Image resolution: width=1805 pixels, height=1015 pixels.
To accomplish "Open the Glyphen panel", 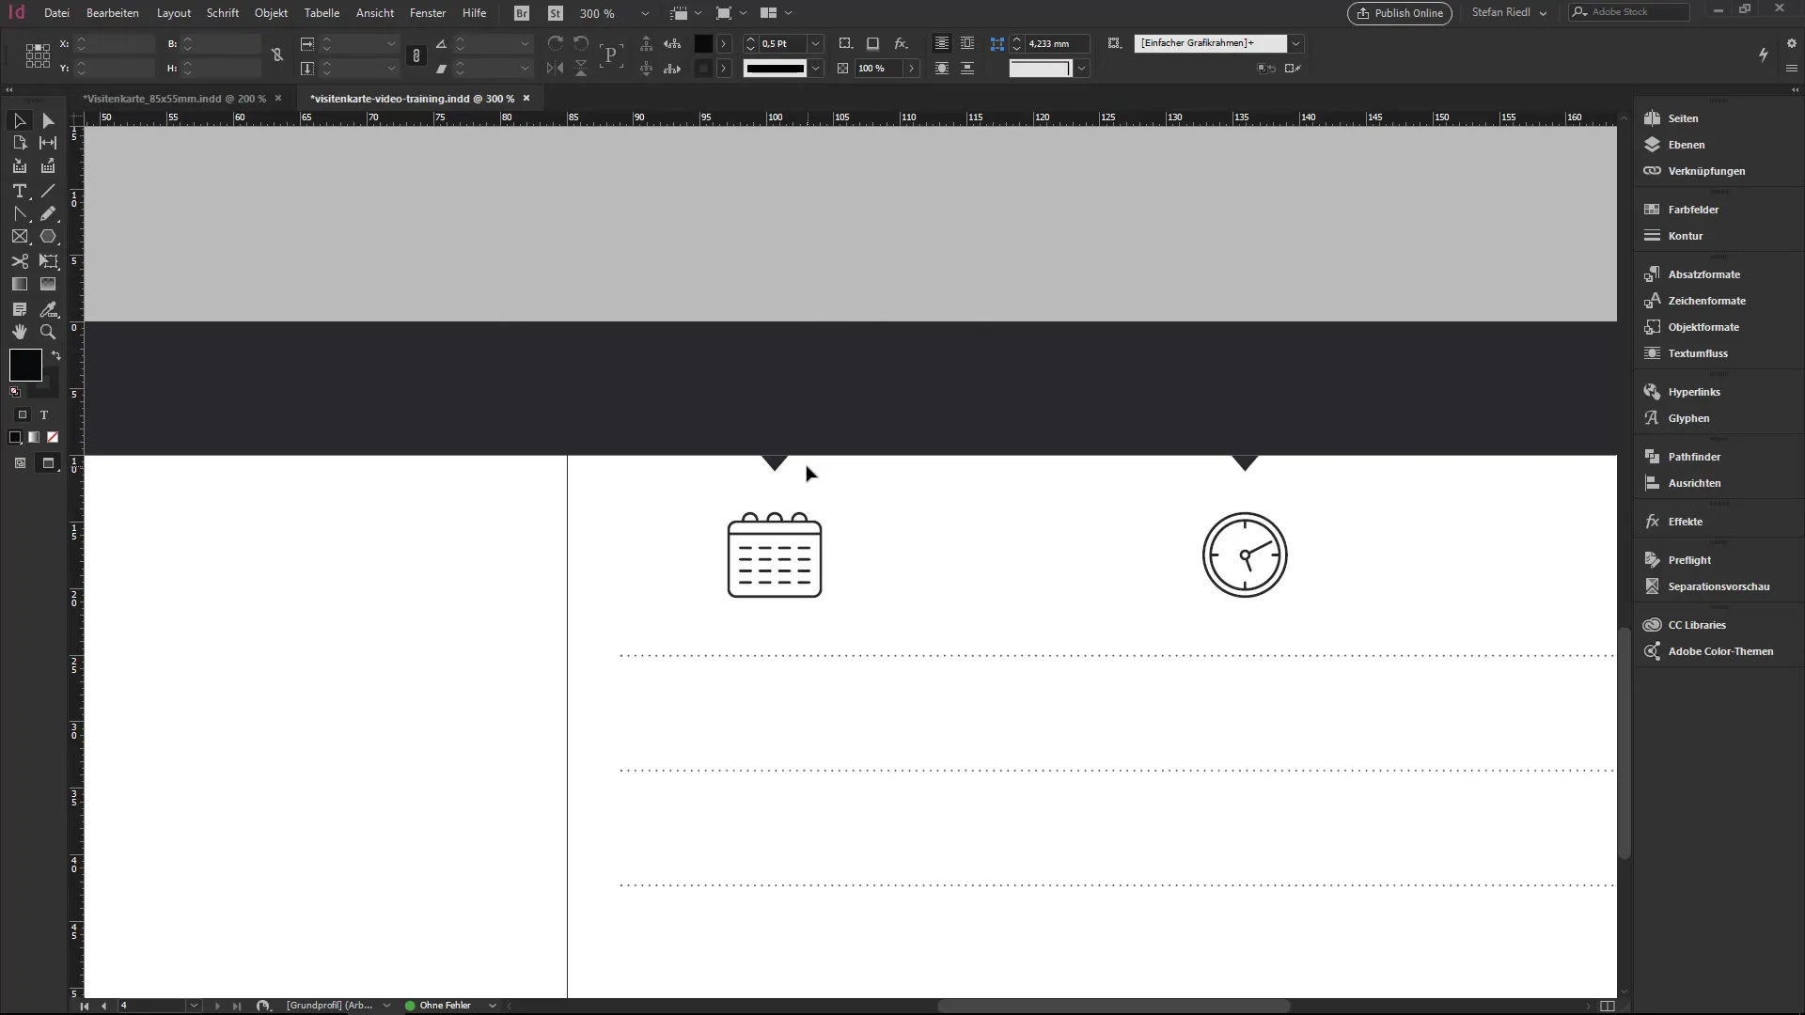I will coord(1688,418).
